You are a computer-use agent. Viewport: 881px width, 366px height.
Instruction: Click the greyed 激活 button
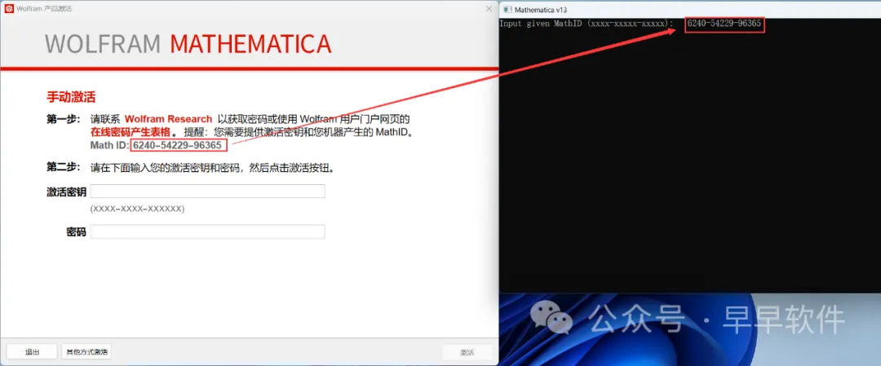tap(467, 352)
